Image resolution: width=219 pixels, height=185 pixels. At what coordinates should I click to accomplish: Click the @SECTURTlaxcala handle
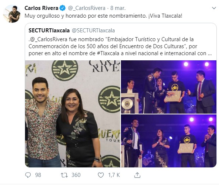click(93, 31)
